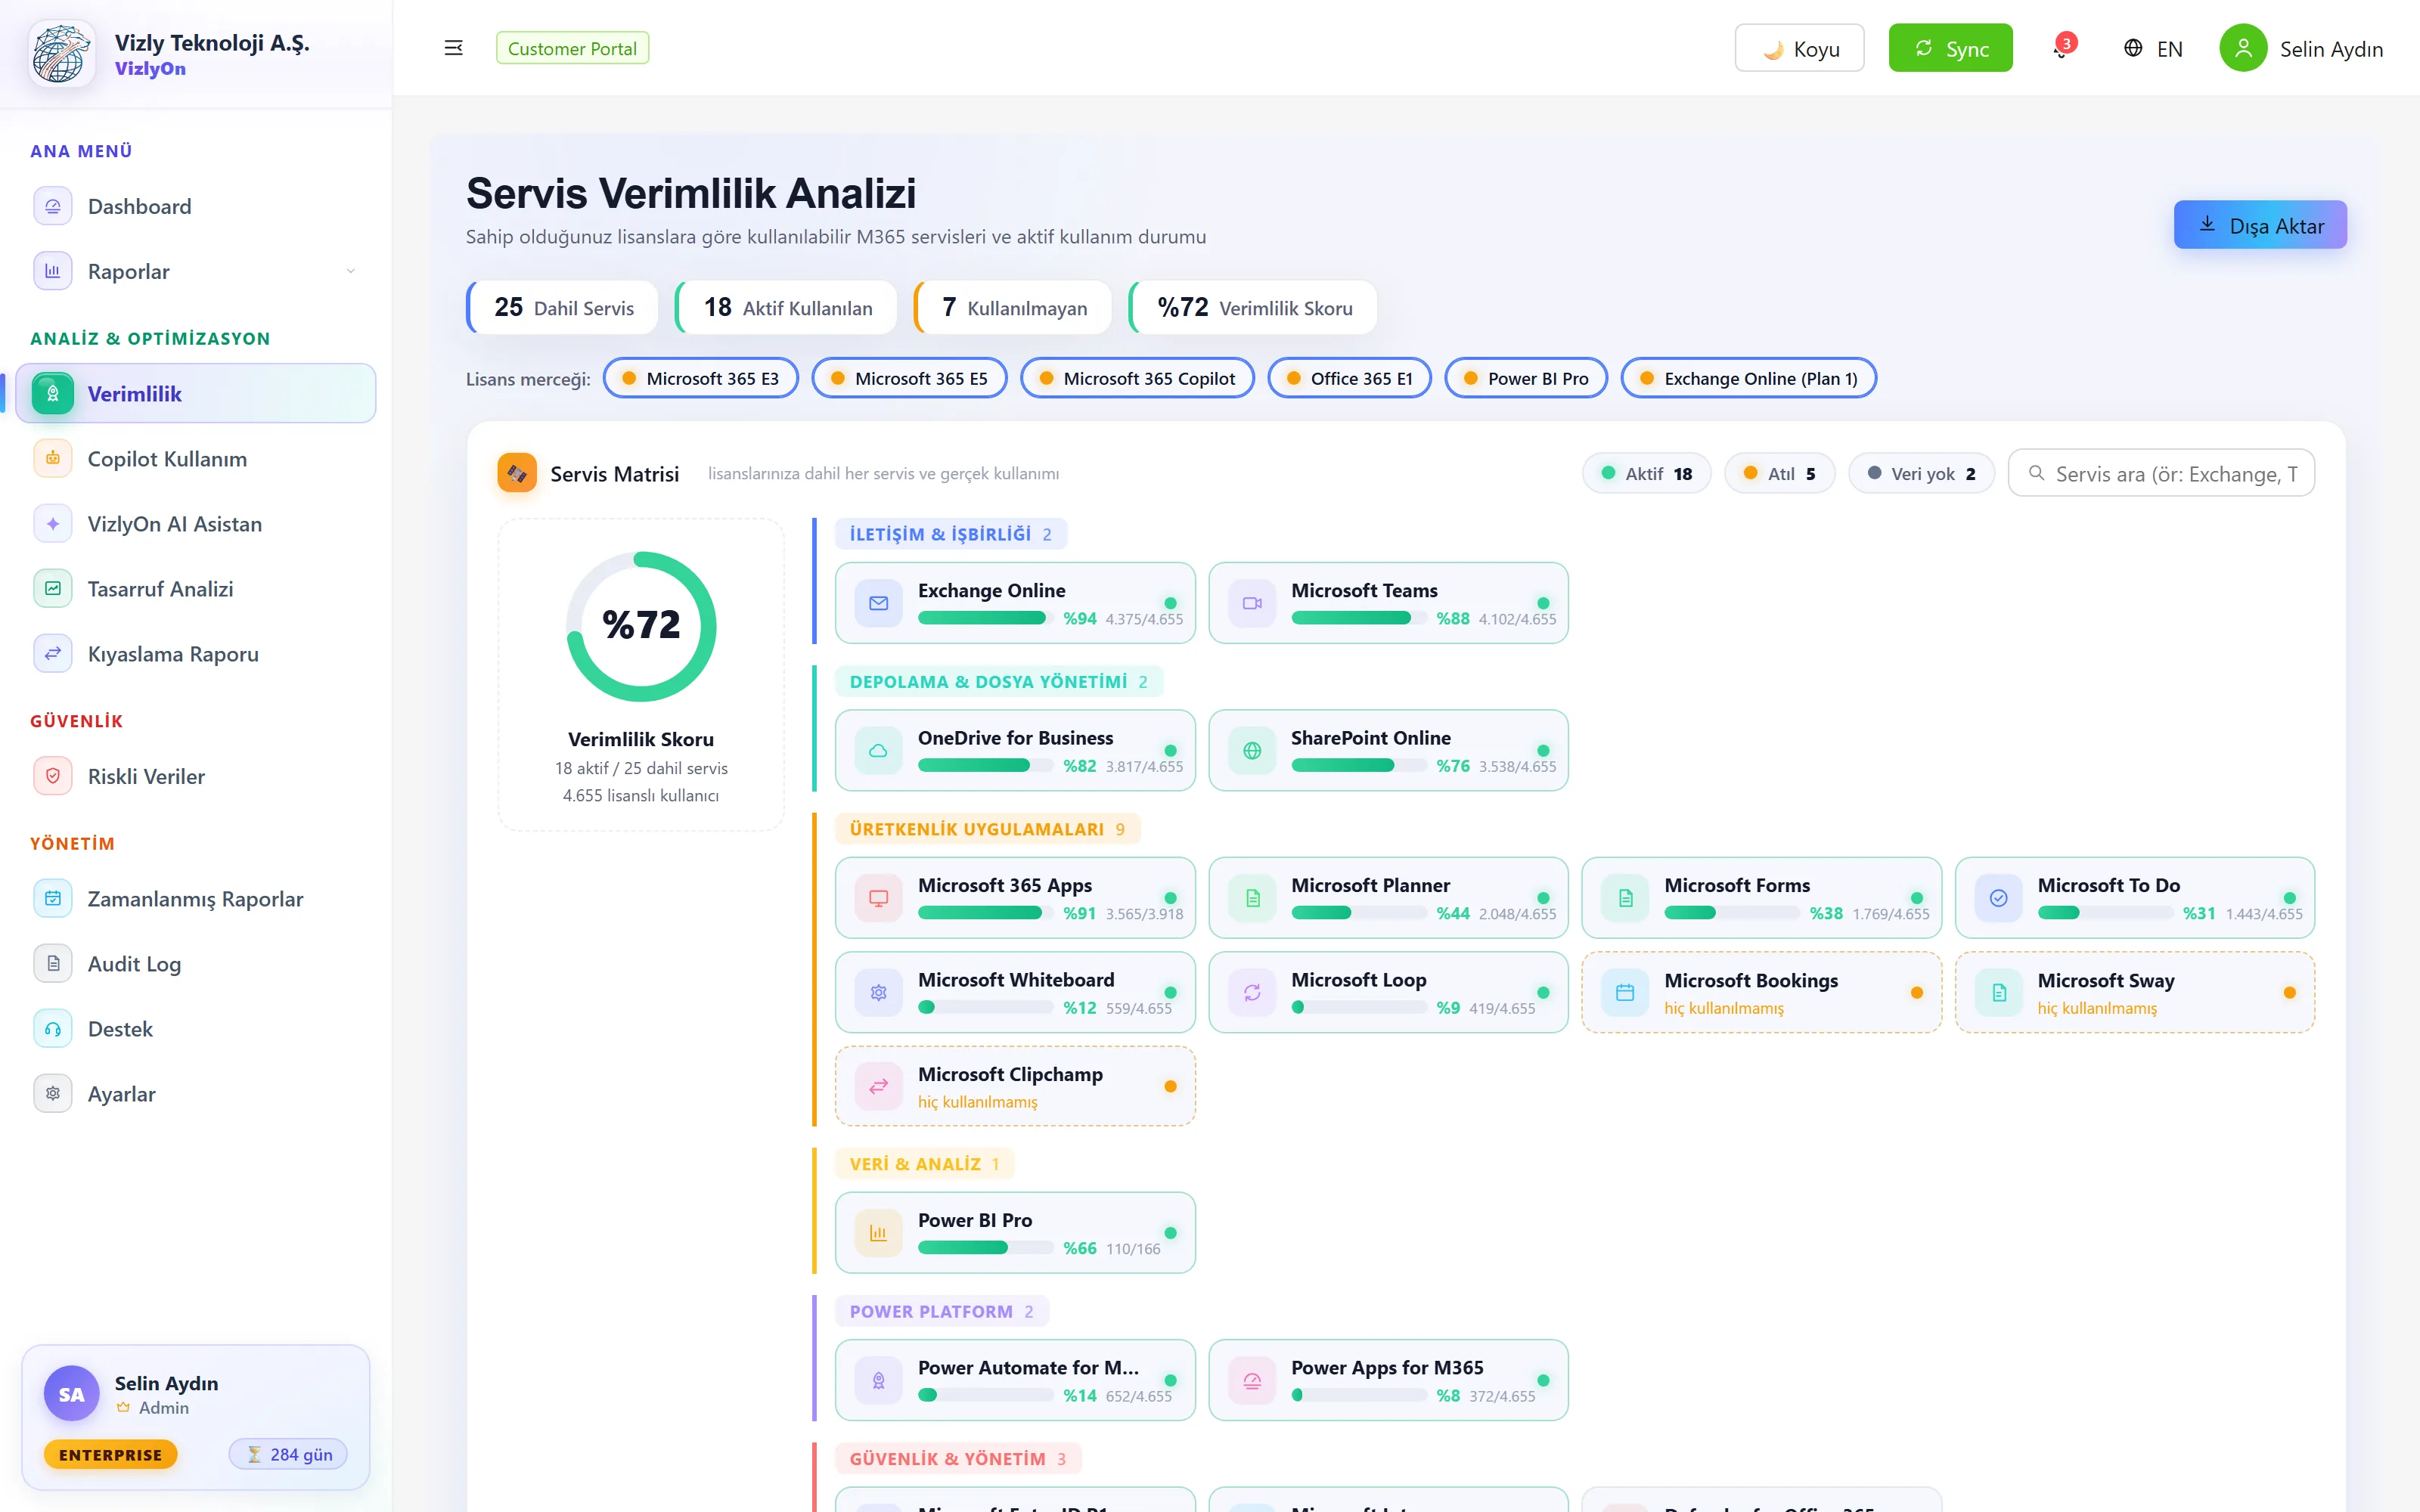2420x1512 pixels.
Task: Click the OneDrive for Business cloud icon
Action: point(879,750)
